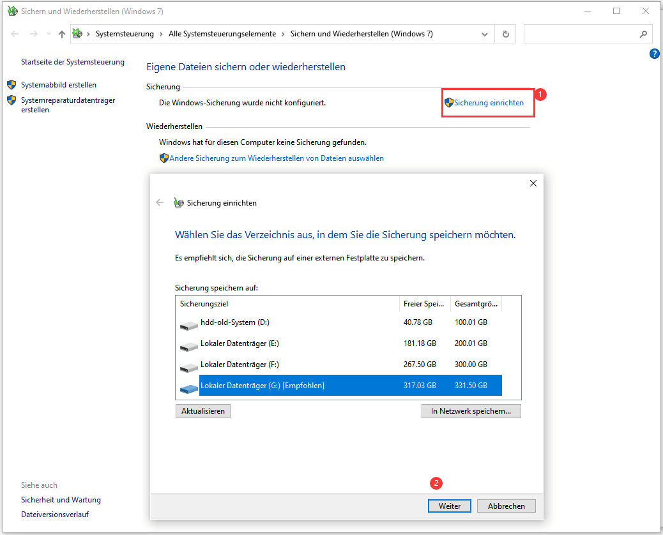This screenshot has height=535, width=663.
Task: Click the D: drive icon
Action: [x=188, y=326]
